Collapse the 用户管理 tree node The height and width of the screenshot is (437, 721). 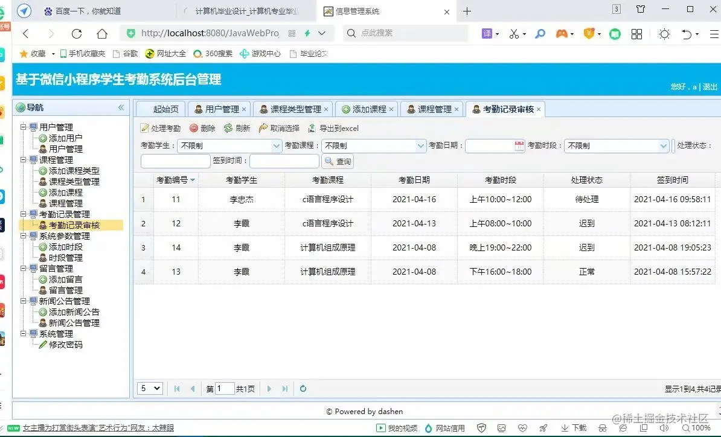(x=23, y=127)
